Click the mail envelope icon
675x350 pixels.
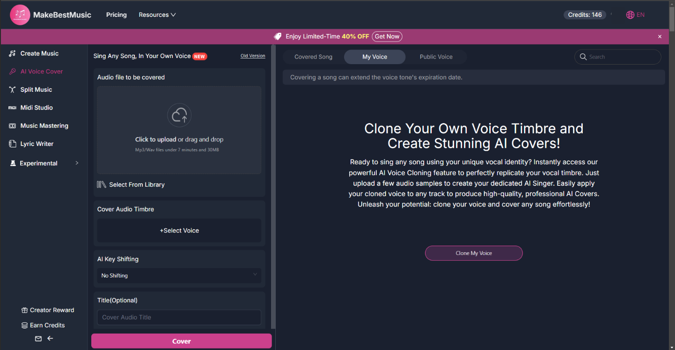(x=38, y=339)
